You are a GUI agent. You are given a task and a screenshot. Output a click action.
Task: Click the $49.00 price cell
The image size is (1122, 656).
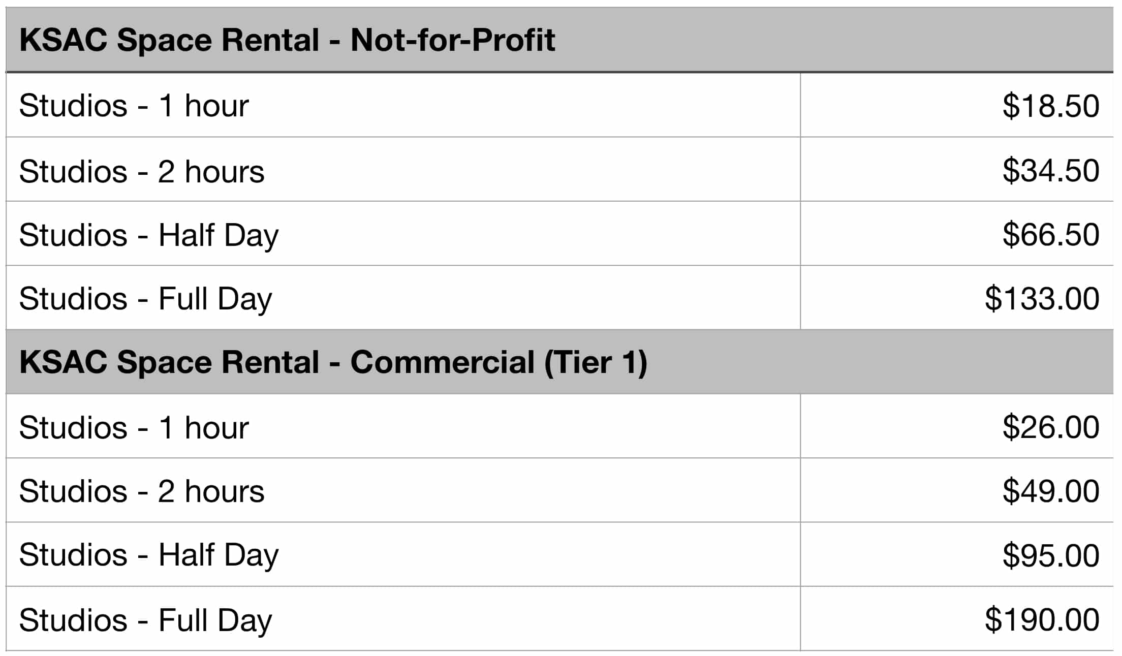tap(957, 490)
